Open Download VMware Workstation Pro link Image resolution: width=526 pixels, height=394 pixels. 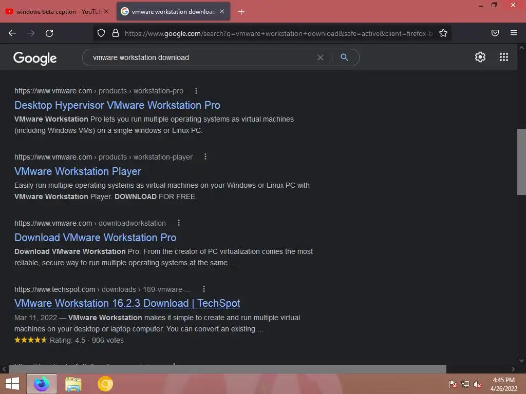[95, 238]
